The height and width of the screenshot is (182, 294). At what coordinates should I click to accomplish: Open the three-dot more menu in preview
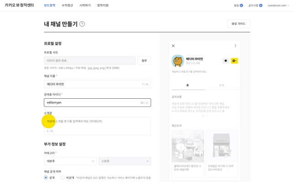(x=235, y=46)
